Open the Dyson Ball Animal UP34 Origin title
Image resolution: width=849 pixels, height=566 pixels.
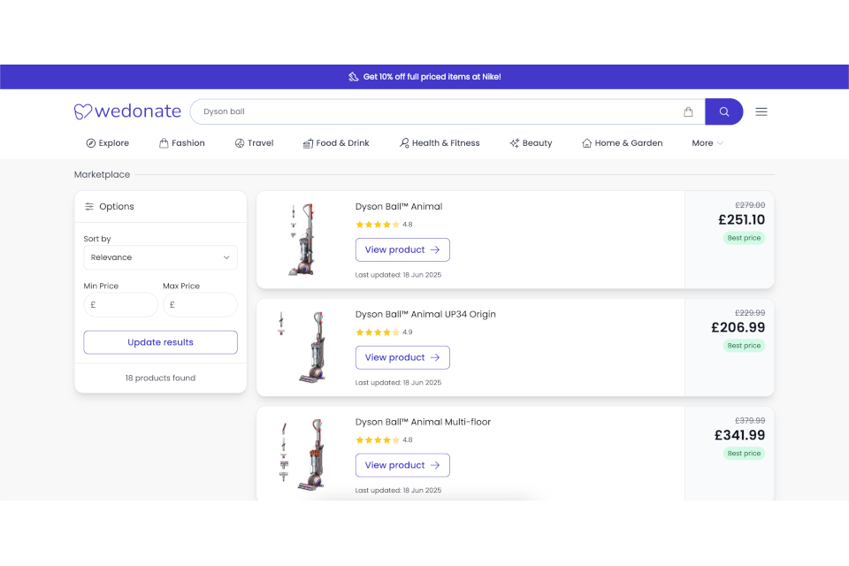coord(425,314)
